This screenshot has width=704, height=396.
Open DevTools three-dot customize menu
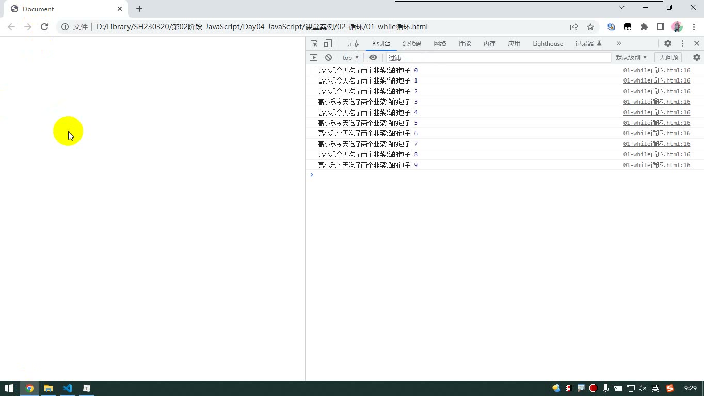click(x=682, y=44)
